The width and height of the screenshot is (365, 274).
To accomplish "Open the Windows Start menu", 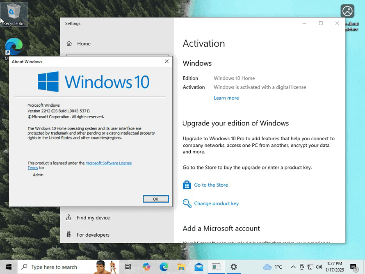I will (9, 267).
